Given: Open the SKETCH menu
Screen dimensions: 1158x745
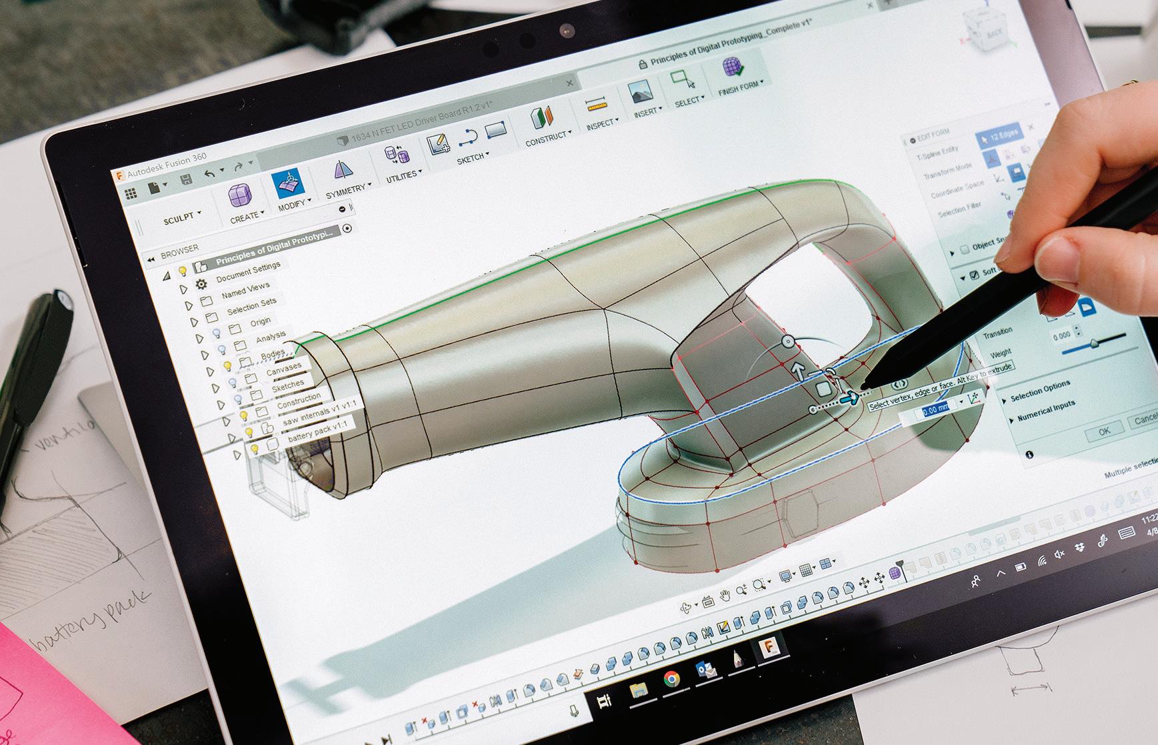Looking at the screenshot, I should point(473,159).
